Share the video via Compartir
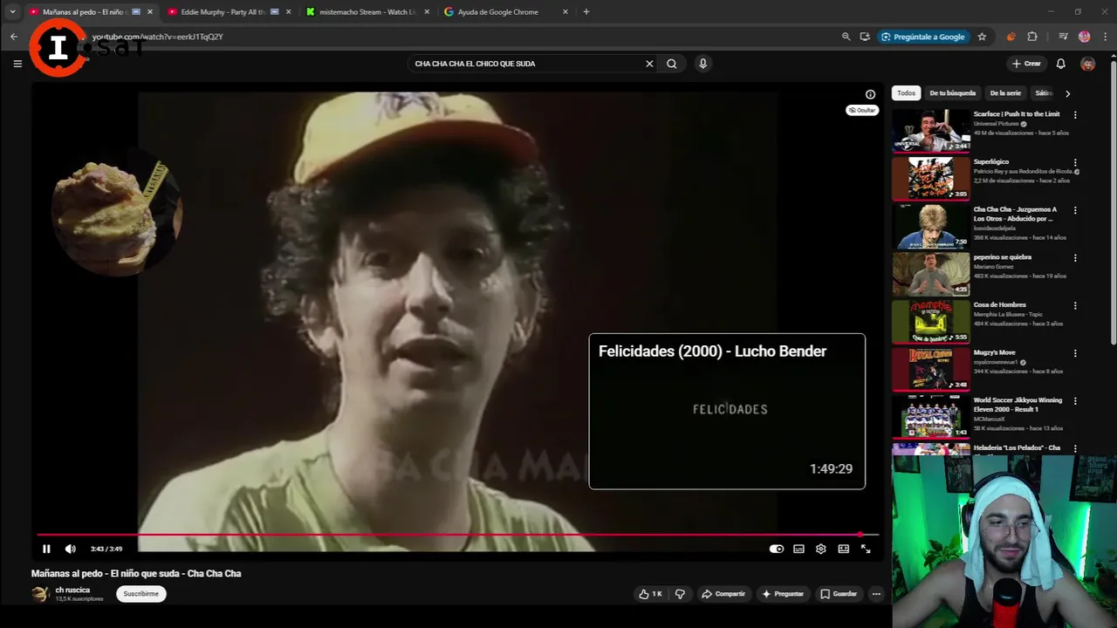The height and width of the screenshot is (628, 1117). (x=723, y=594)
